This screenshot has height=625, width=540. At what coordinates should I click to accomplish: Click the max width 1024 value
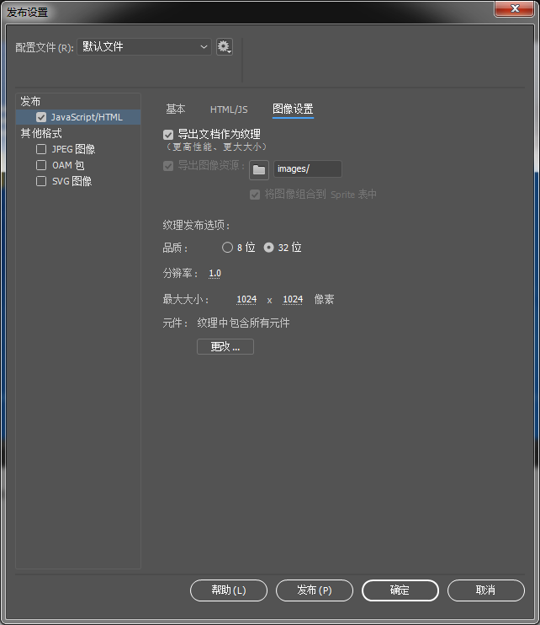point(246,300)
